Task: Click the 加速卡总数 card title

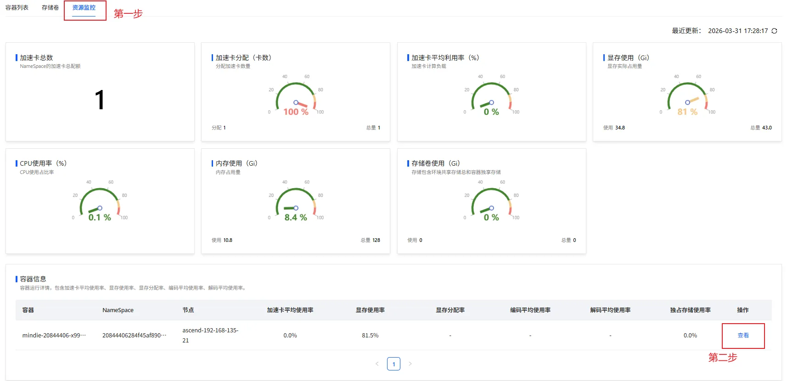Action: (36, 58)
